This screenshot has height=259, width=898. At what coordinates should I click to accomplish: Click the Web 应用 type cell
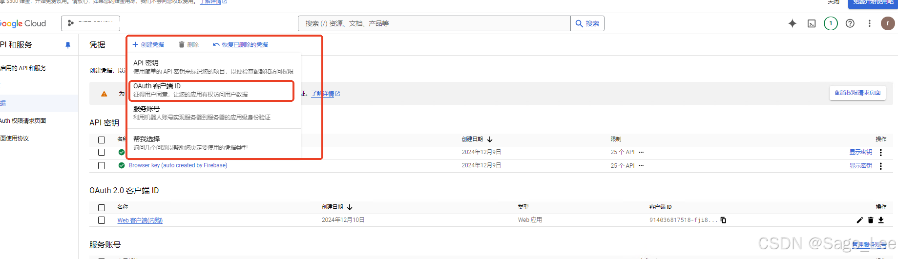[x=530, y=220]
